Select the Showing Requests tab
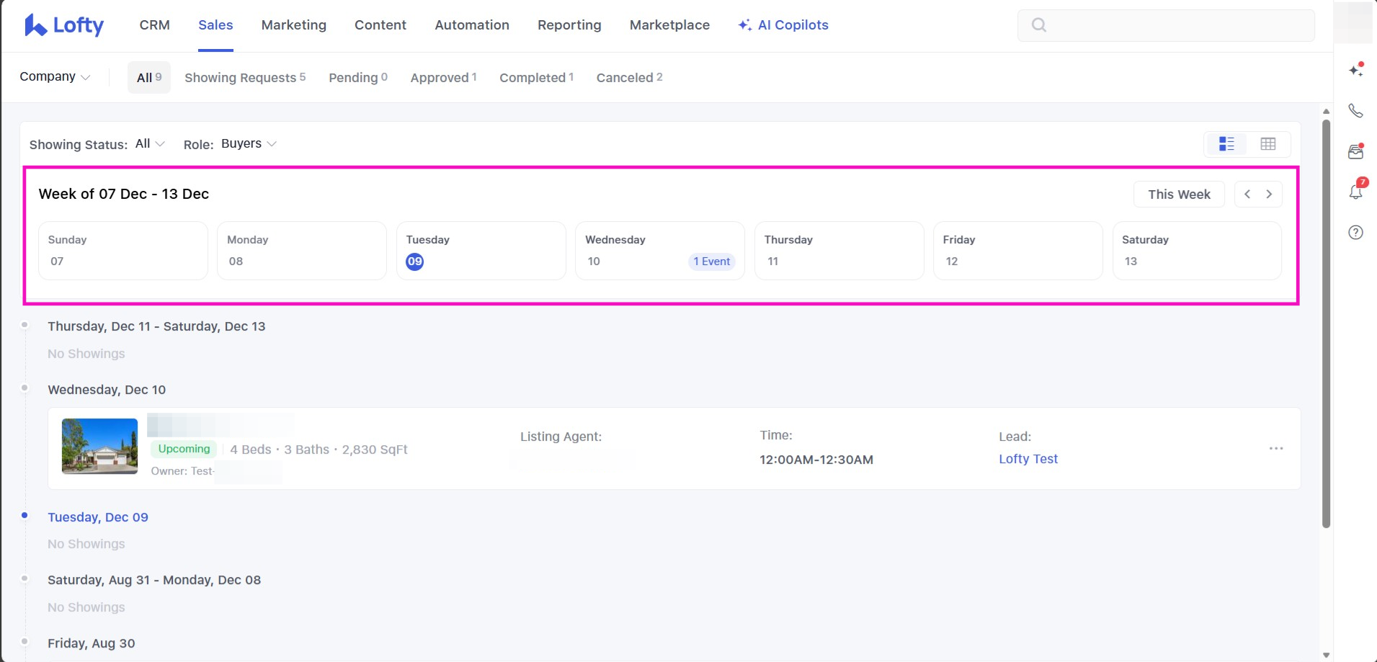 click(244, 78)
